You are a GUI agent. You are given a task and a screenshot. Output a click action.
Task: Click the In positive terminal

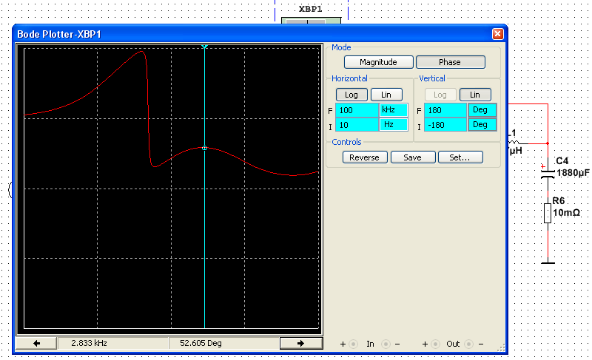(354, 344)
